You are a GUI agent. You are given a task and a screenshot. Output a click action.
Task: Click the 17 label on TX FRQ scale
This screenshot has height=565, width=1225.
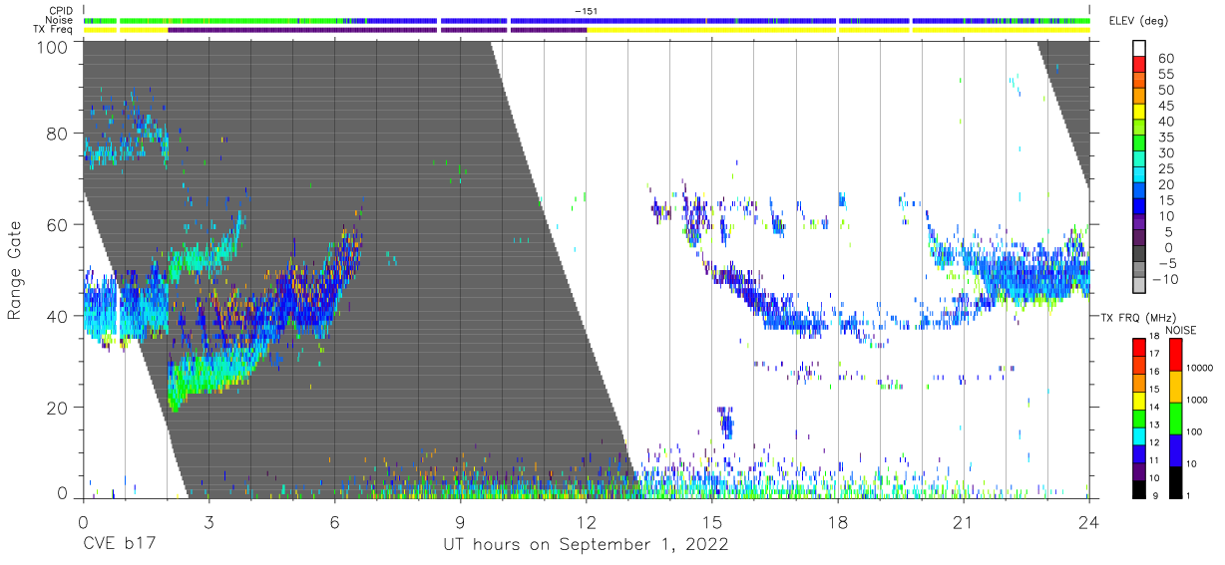click(x=1153, y=354)
